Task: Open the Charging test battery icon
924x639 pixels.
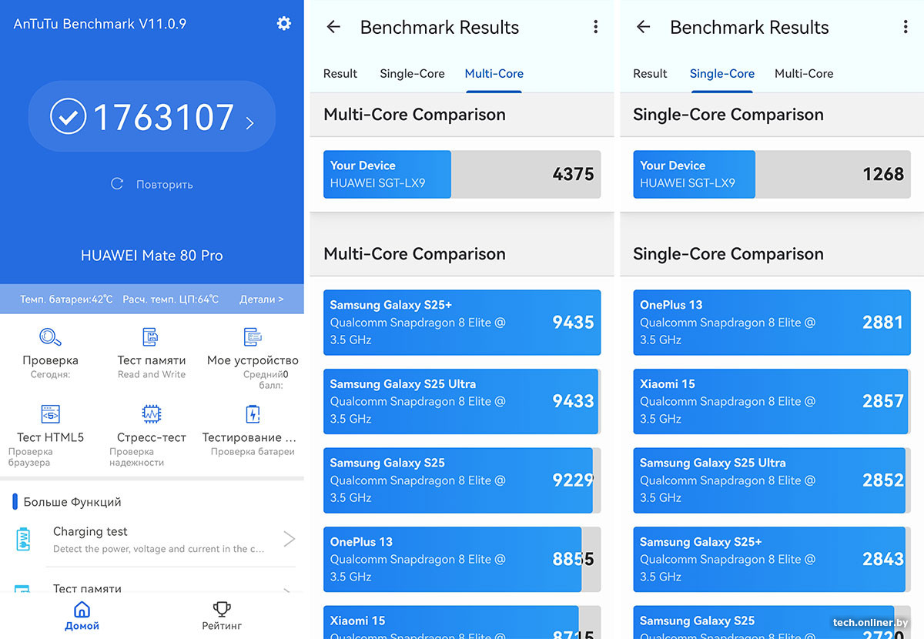Action: (23, 539)
